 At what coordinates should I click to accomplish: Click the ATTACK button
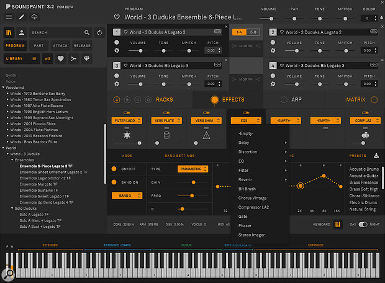pos(60,46)
